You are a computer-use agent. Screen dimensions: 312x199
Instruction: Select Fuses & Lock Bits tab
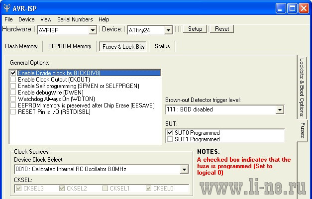(x=123, y=47)
